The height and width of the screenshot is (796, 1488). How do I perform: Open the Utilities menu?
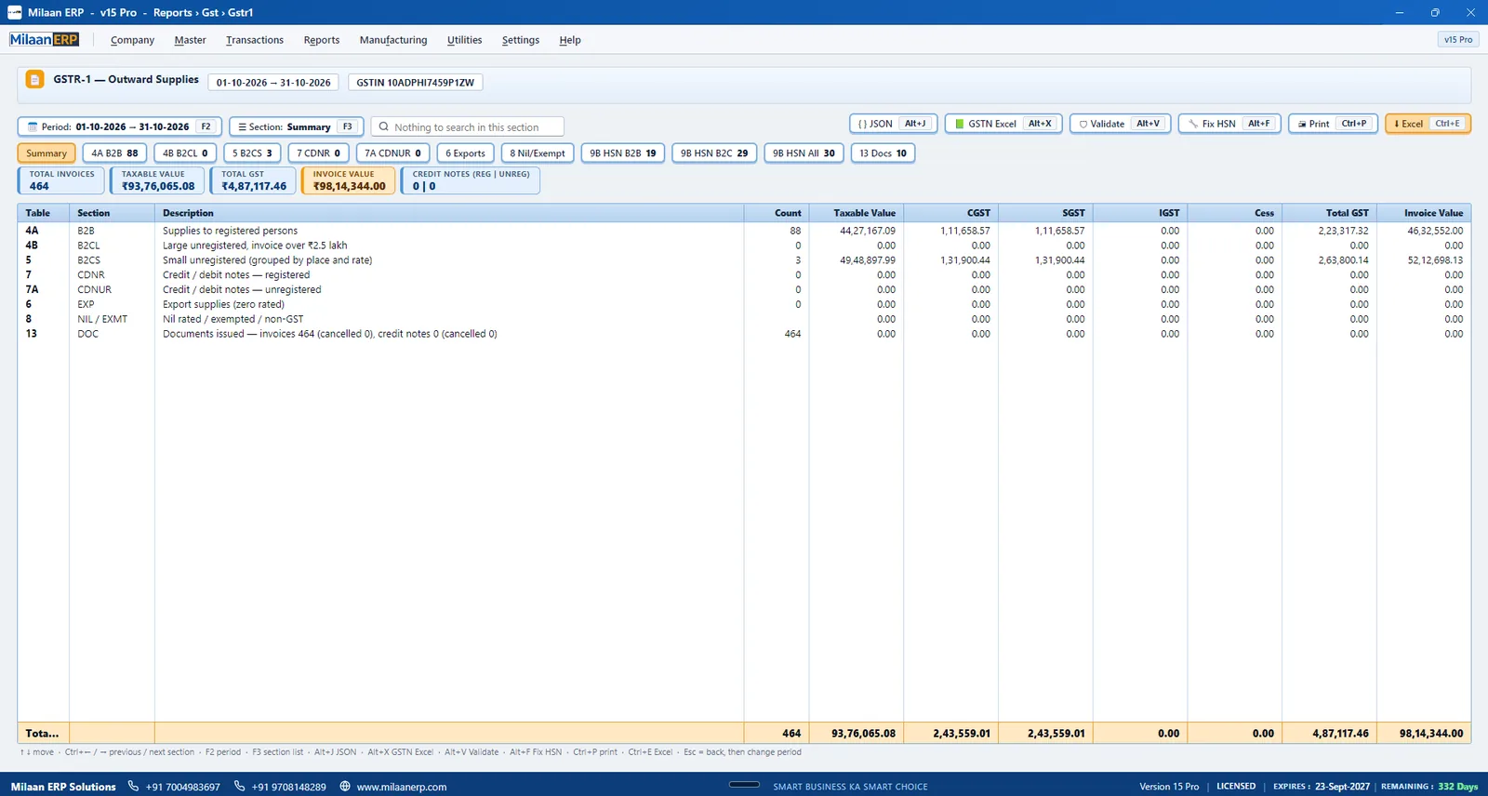coord(464,40)
